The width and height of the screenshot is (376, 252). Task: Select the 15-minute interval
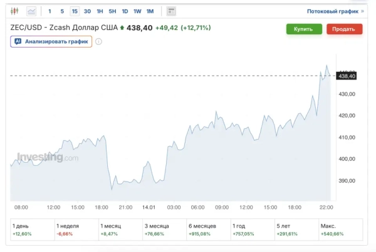point(75,11)
